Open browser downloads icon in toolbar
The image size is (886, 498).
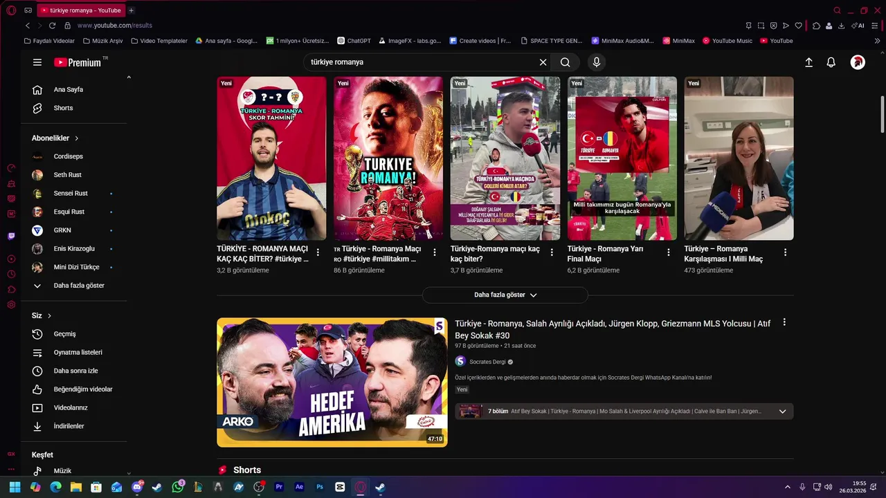click(841, 26)
